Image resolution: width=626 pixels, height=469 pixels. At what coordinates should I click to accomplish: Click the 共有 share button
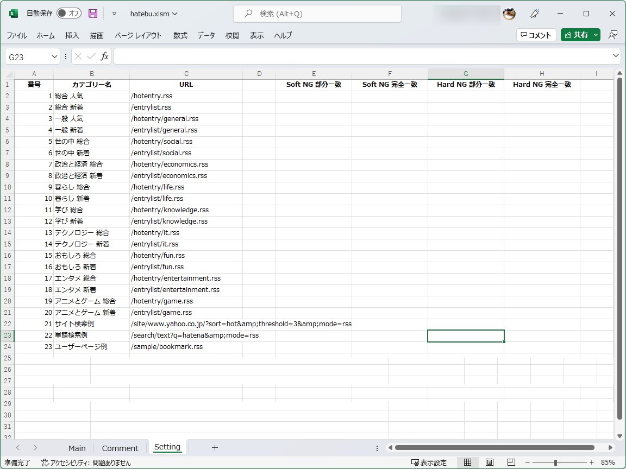click(x=576, y=35)
